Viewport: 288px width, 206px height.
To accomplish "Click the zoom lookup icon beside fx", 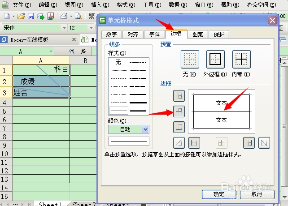I will pyautogui.click(x=72, y=51).
